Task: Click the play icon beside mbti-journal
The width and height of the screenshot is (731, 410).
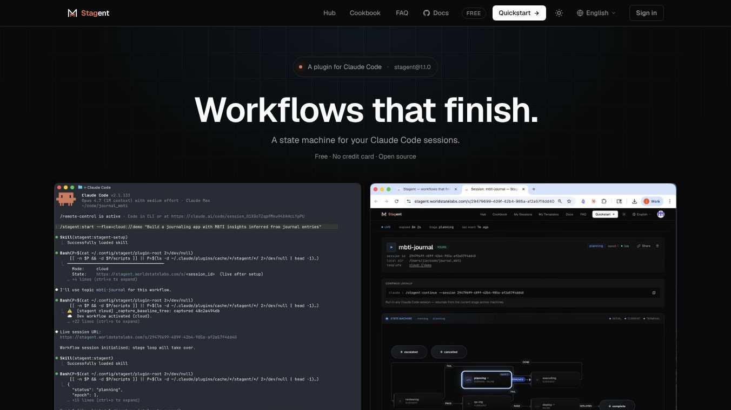Action: point(391,247)
